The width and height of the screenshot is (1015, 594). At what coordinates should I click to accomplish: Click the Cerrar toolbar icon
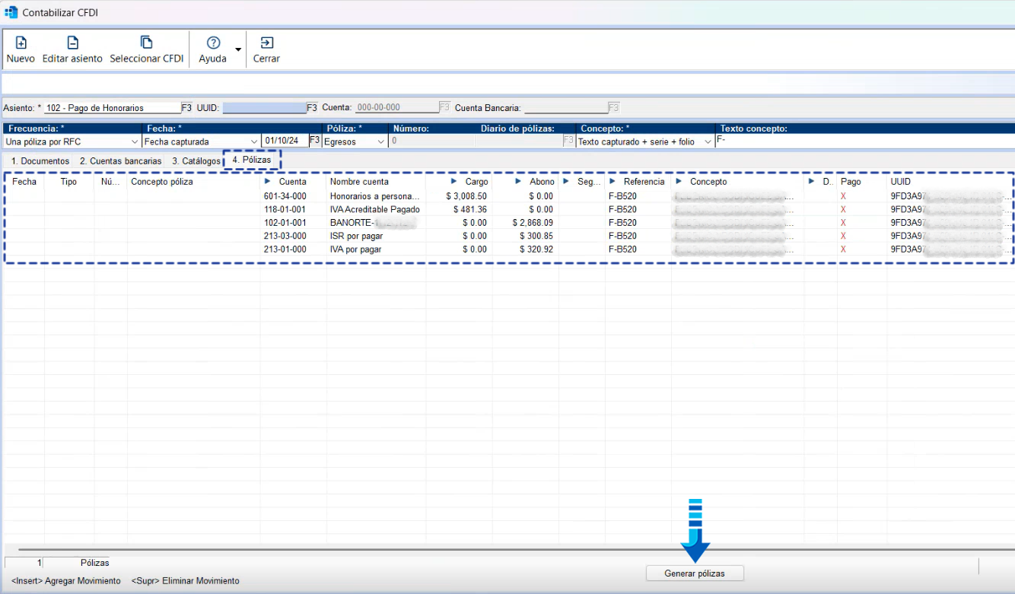coord(266,43)
